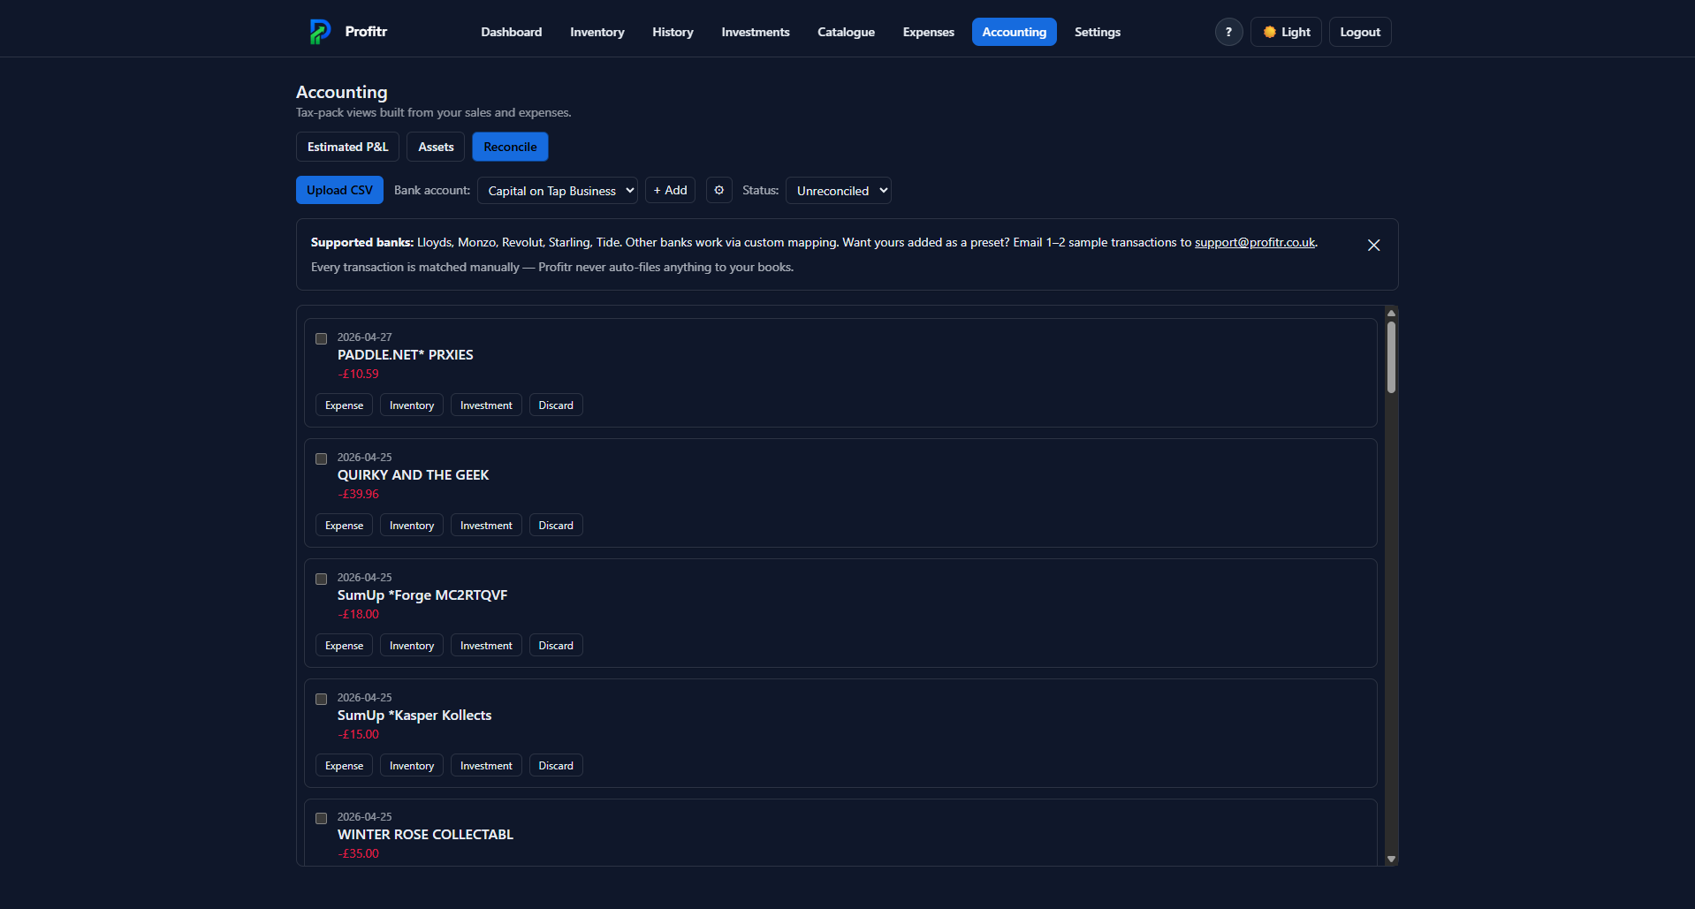
Task: Tick the PADDLE.NET* PRXIES transaction checkbox
Action: (x=322, y=338)
